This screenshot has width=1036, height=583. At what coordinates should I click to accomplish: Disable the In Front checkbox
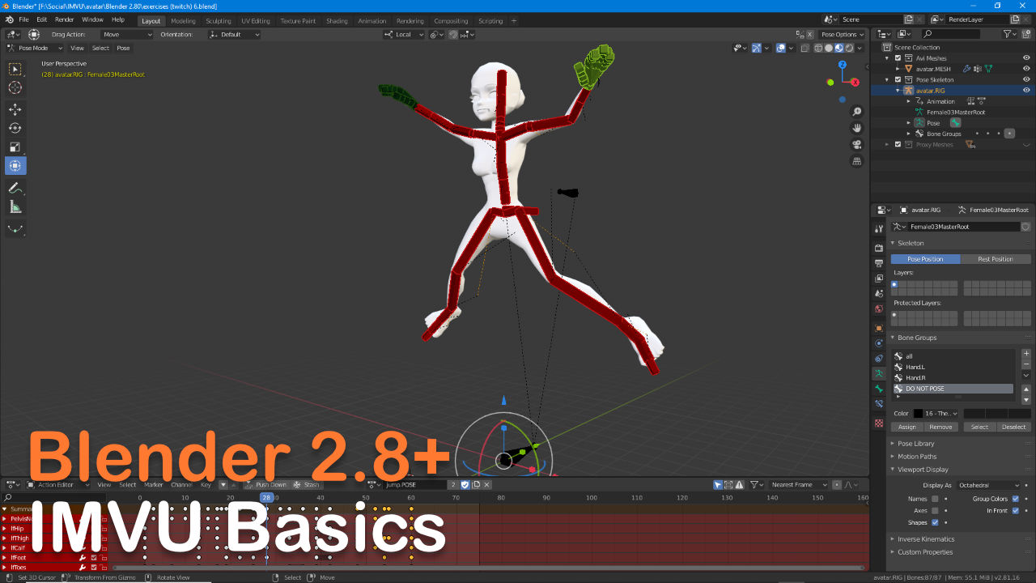(1016, 511)
